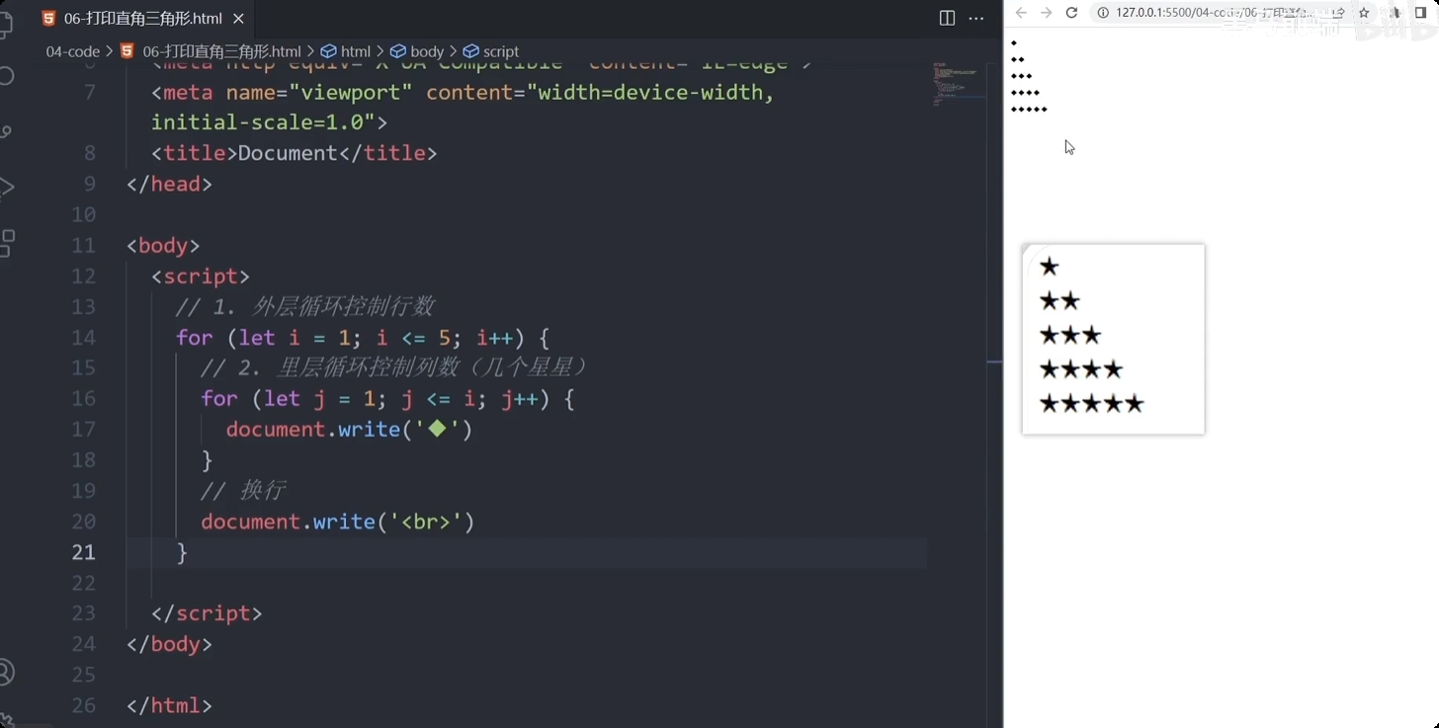Open the 04-code folder breadcrumb

tap(72, 51)
